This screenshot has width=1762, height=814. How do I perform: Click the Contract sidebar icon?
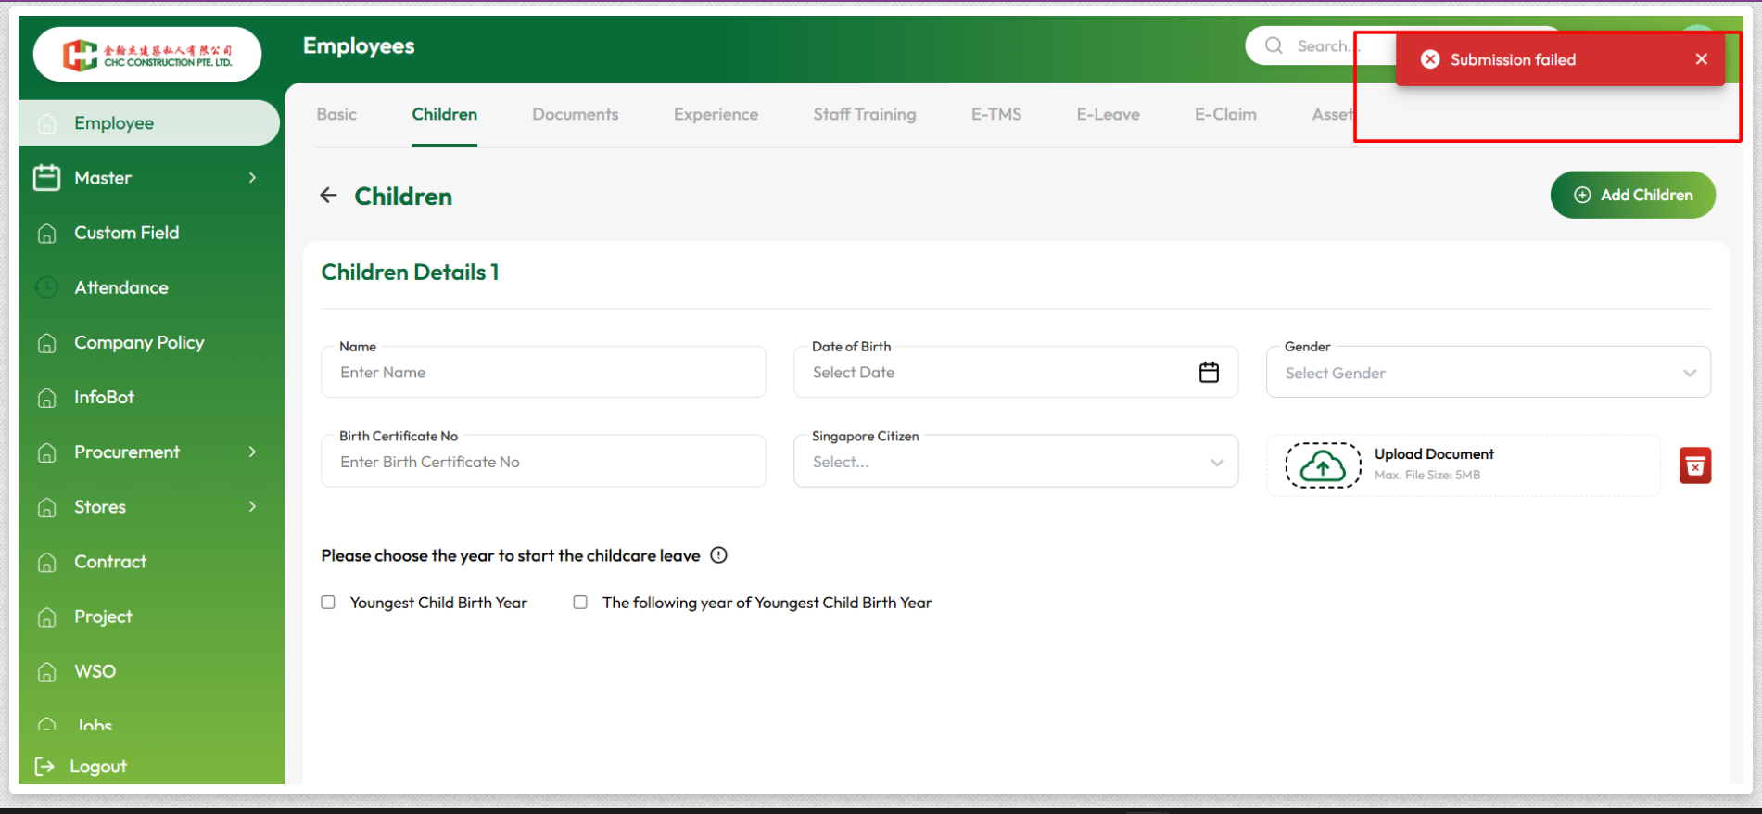47,562
